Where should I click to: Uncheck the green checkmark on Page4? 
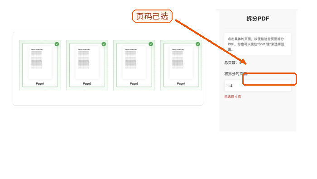(x=198, y=44)
